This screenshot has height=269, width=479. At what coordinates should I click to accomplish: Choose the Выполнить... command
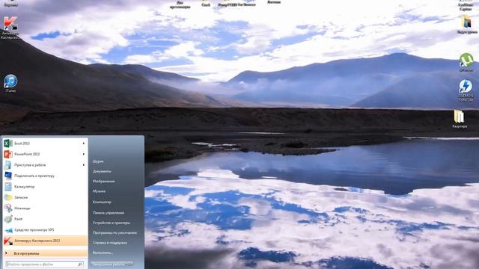pos(103,253)
